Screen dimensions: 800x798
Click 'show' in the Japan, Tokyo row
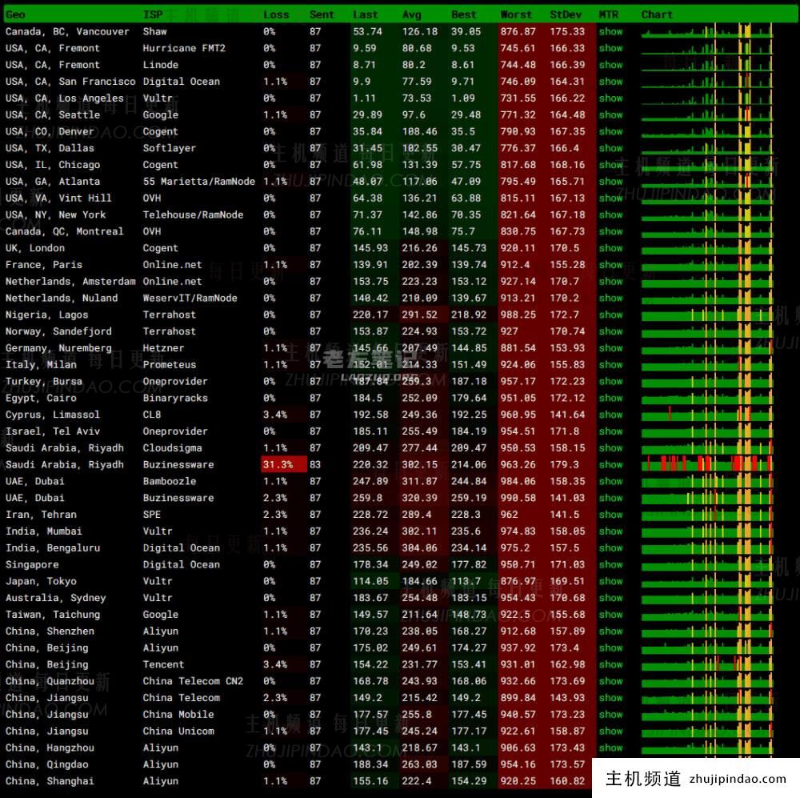610,581
